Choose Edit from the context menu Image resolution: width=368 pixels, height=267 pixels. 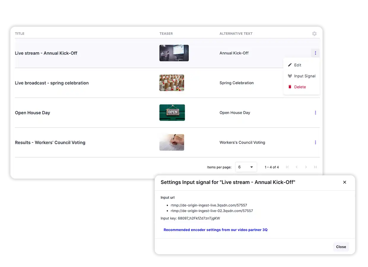301,65
